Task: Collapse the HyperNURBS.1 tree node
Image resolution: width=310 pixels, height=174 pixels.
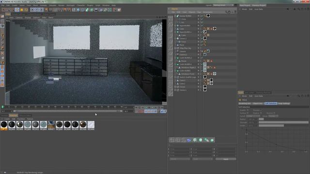Action: pos(175,32)
